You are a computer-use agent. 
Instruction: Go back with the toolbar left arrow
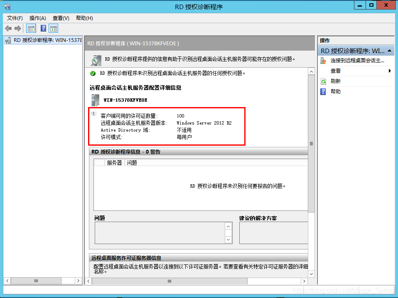[x=8, y=28]
